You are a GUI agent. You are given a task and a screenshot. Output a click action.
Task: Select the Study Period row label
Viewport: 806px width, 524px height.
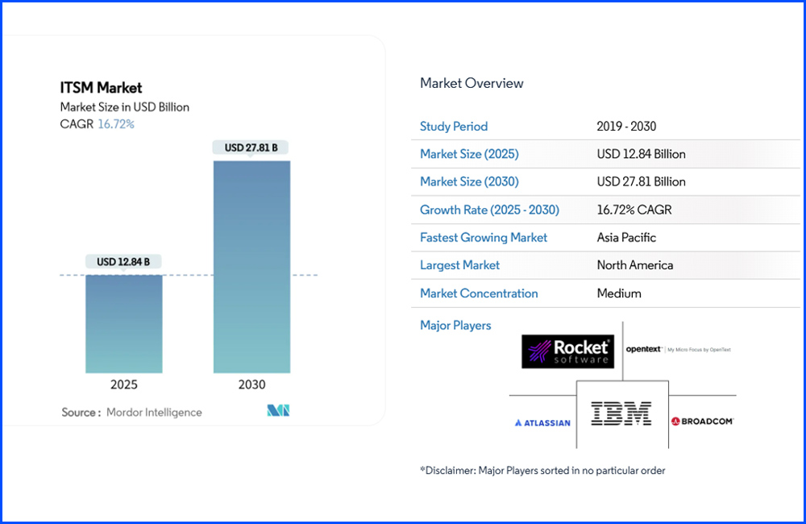click(454, 127)
